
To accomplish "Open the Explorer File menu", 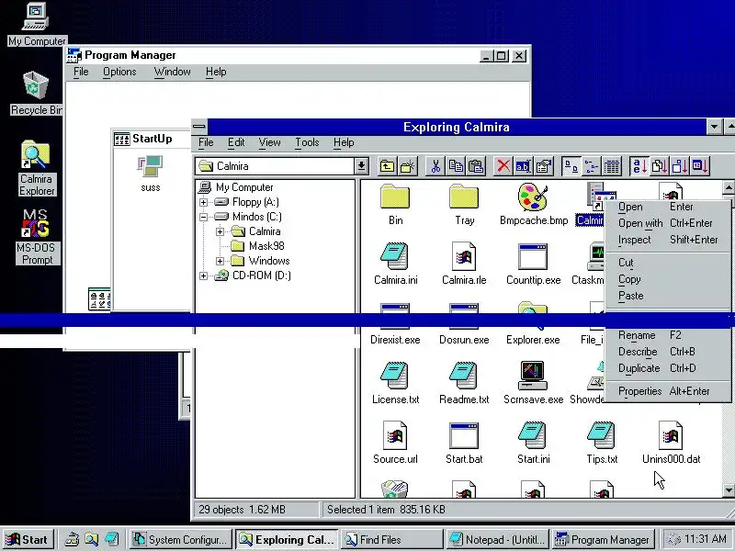I will pyautogui.click(x=206, y=142).
